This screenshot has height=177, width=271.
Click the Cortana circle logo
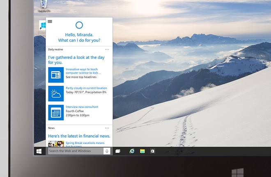(x=79, y=25)
